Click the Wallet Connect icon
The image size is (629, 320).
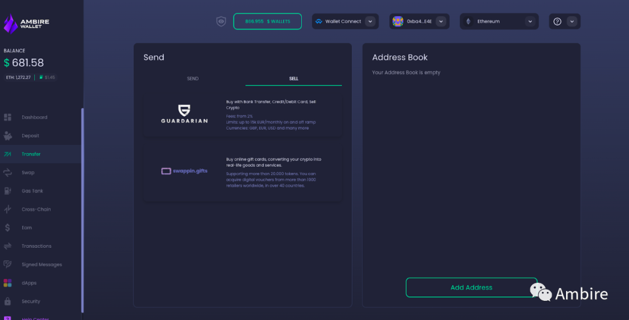point(319,21)
